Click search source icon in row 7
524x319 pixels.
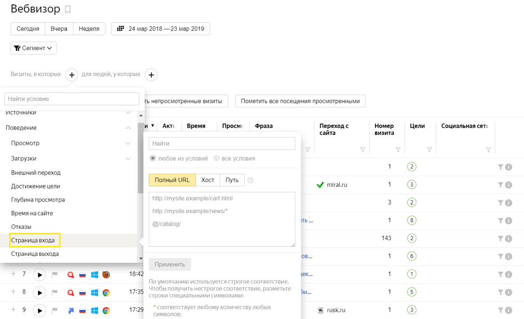[x=71, y=275]
